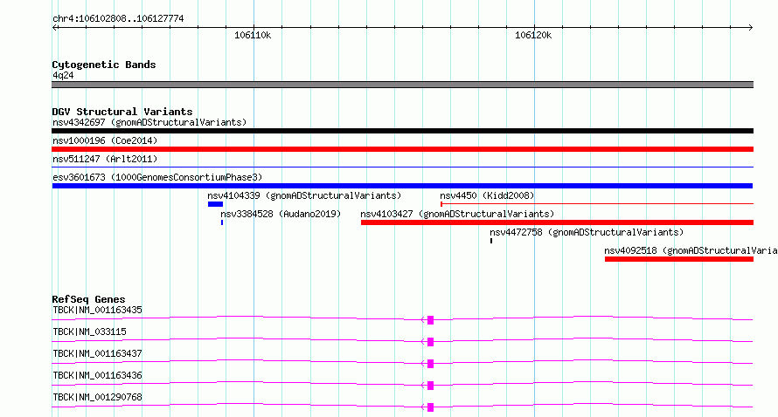The width and height of the screenshot is (778, 417).
Task: Click the esv3601673 1000Genomes blue bar
Action: click(x=402, y=186)
